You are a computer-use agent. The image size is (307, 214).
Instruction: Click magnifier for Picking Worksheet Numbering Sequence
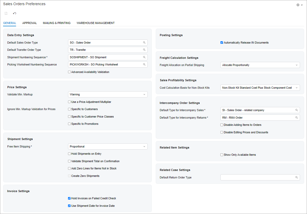pos(144,64)
